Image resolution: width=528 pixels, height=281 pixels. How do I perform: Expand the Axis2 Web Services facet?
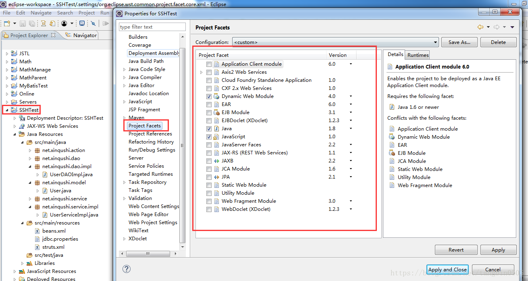click(202, 72)
